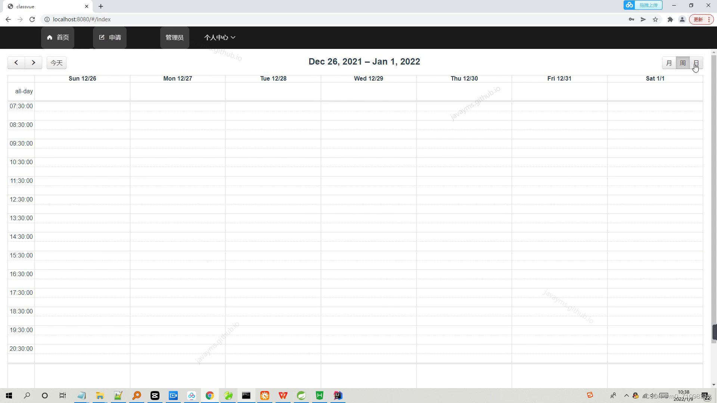717x403 pixels.
Task: Reload the page
Action: coord(32,19)
